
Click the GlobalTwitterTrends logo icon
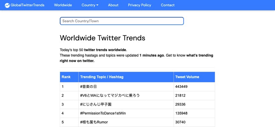7,5
